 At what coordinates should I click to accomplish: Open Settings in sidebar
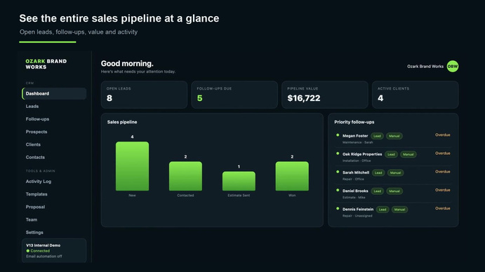[x=34, y=232]
